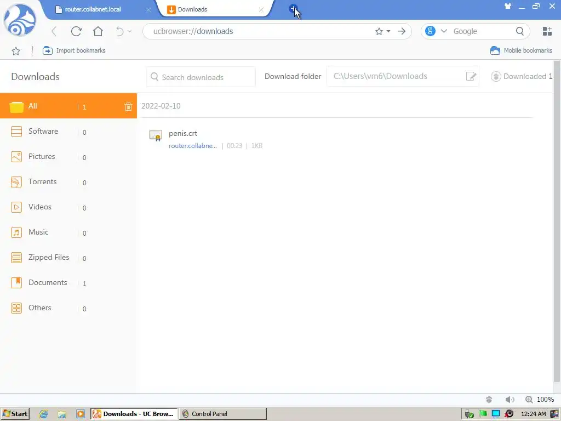The image size is (561, 421).
Task: Click the Google search input field
Action: pyautogui.click(x=481, y=31)
